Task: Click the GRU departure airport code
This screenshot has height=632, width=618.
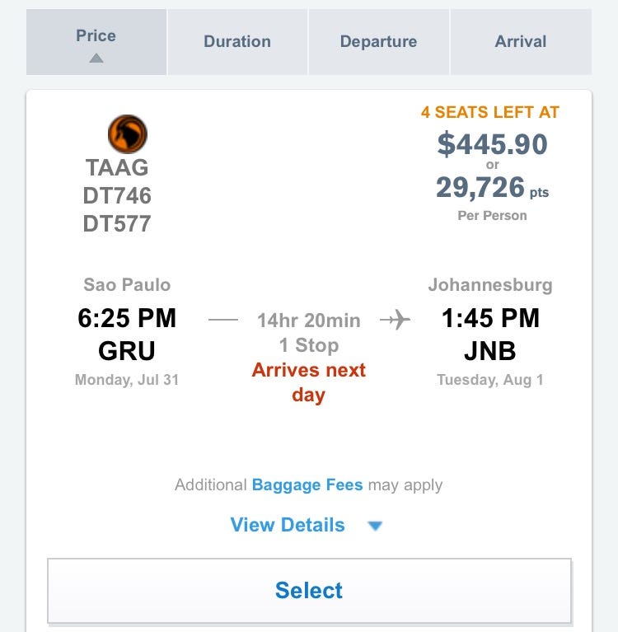Action: point(127,351)
